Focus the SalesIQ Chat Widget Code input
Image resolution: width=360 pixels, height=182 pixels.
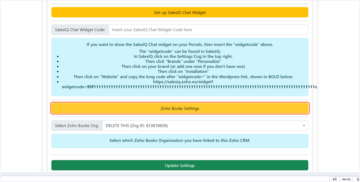coord(208,30)
